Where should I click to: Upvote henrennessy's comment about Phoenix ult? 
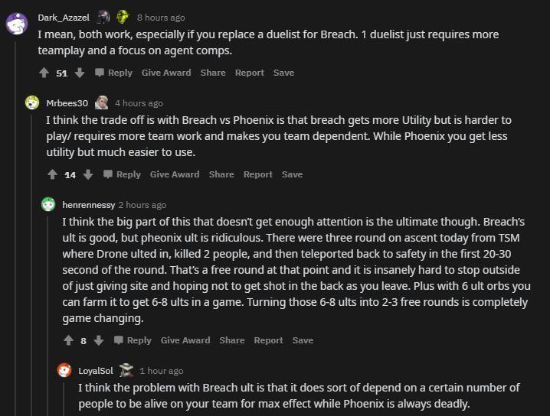(x=69, y=340)
